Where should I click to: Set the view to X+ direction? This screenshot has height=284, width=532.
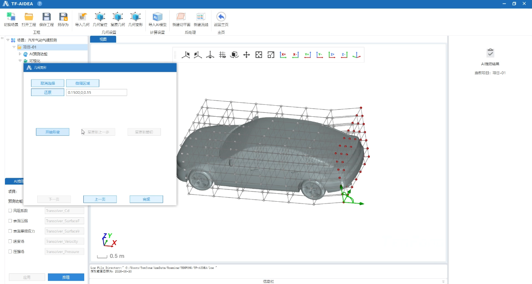tap(283, 55)
